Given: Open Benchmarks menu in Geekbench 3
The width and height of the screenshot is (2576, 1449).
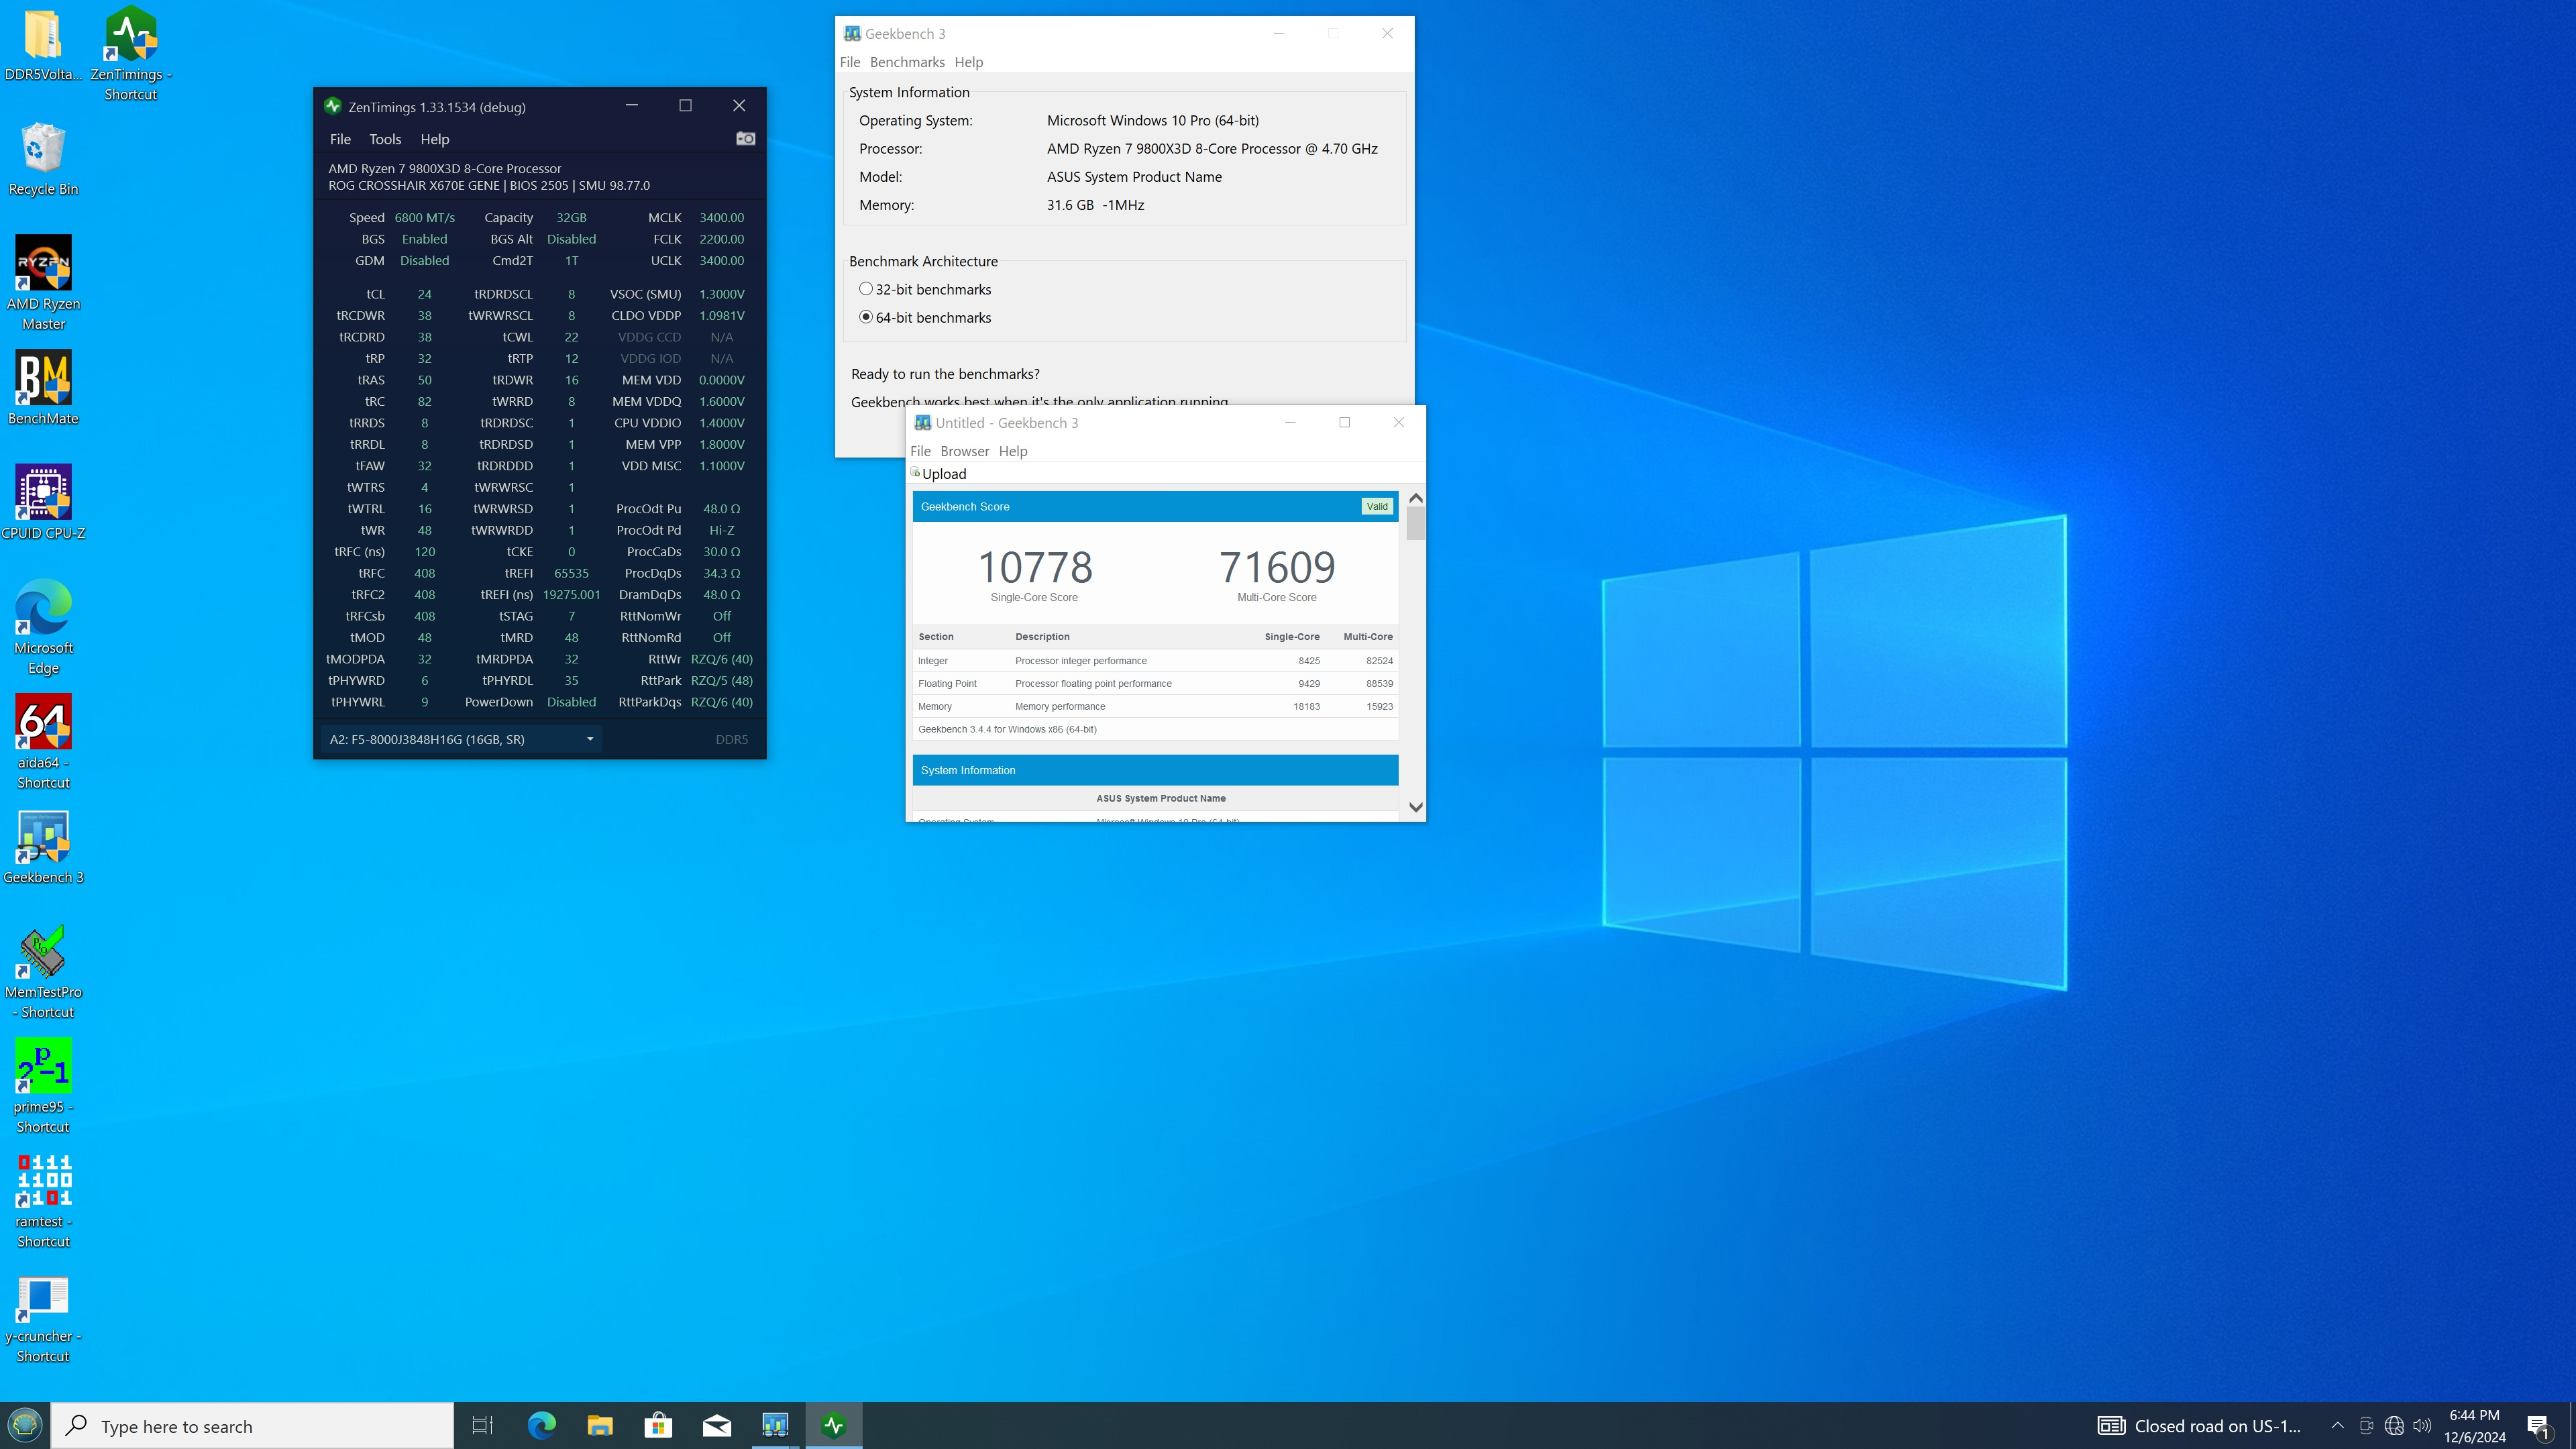Looking at the screenshot, I should [907, 62].
